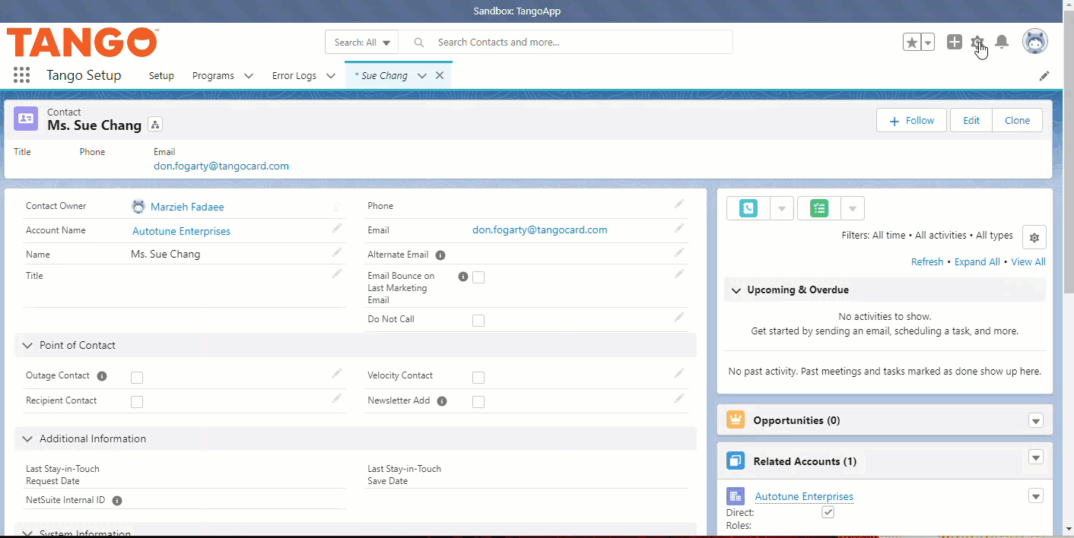
Task: Open the Opportunities related list dropdown
Action: [x=1035, y=420]
